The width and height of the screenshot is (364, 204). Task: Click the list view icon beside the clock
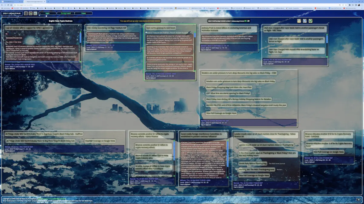(26, 13)
